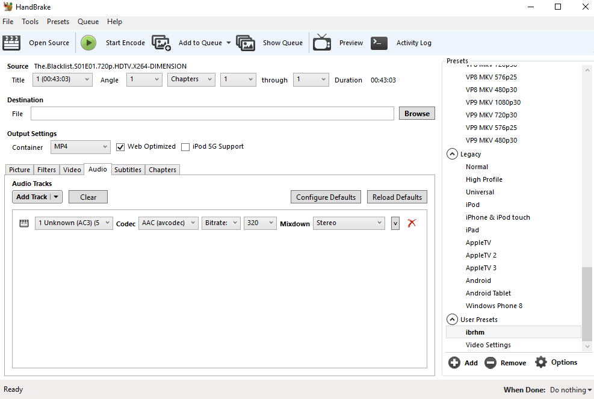Open the Tools menu

pos(30,22)
